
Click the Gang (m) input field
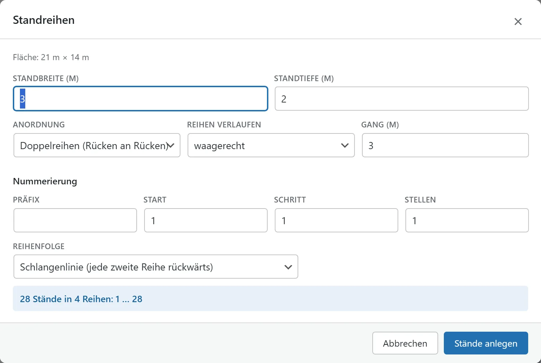445,145
